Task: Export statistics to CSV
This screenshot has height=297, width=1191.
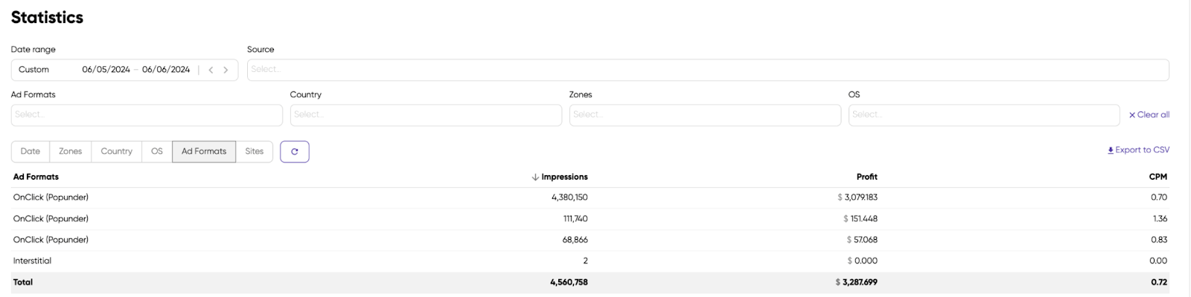Action: click(x=1138, y=150)
